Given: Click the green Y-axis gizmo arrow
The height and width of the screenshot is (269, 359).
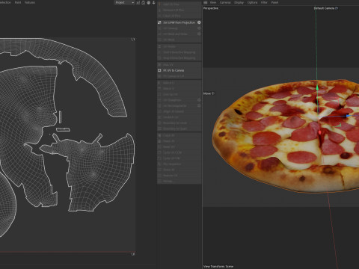Looking at the screenshot, I should [x=317, y=87].
